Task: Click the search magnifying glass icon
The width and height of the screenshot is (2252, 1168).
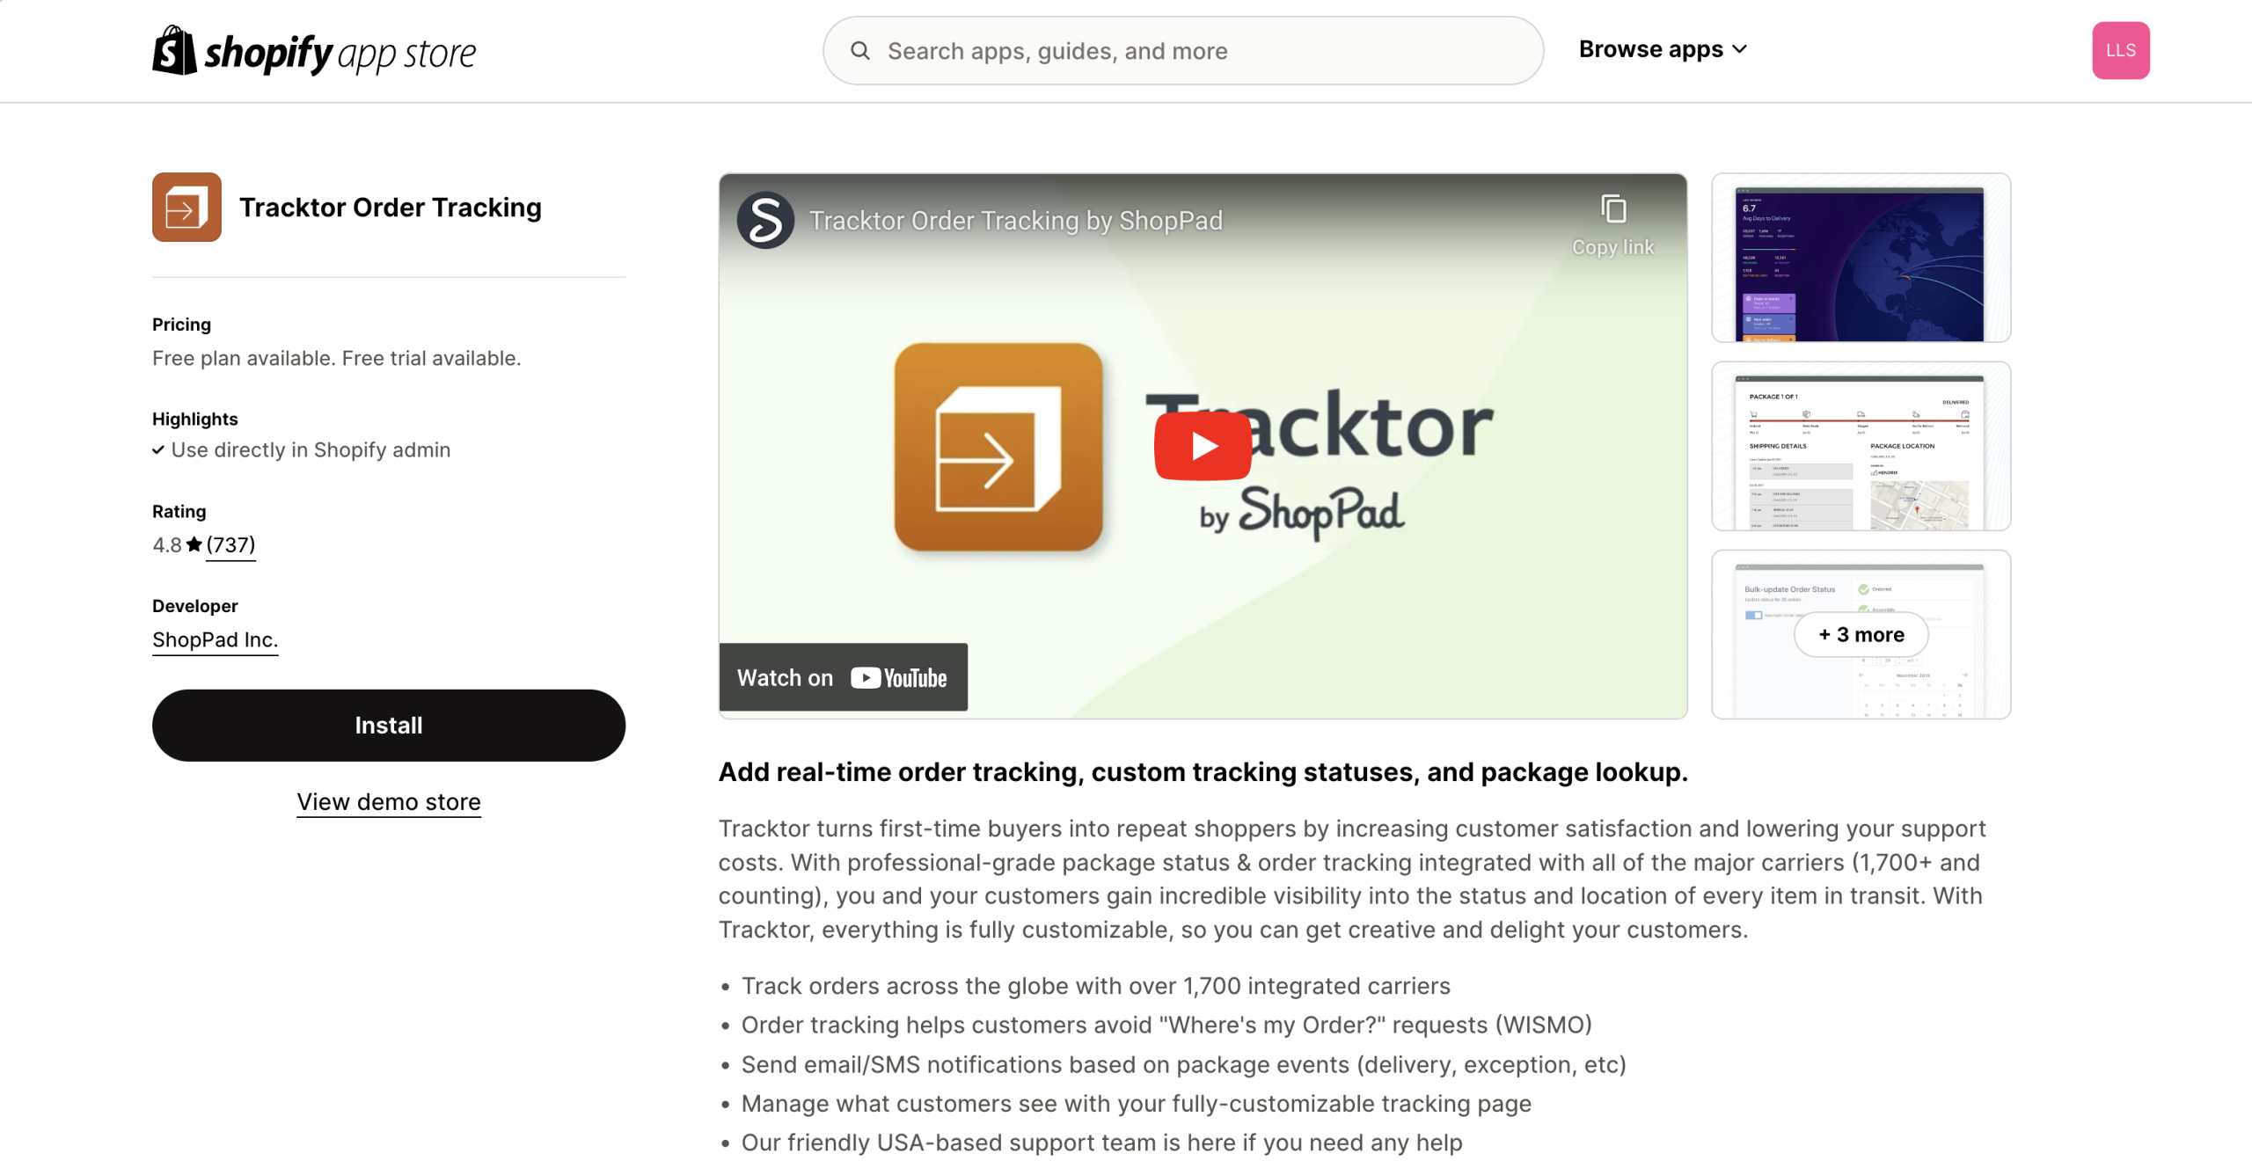Action: tap(861, 49)
